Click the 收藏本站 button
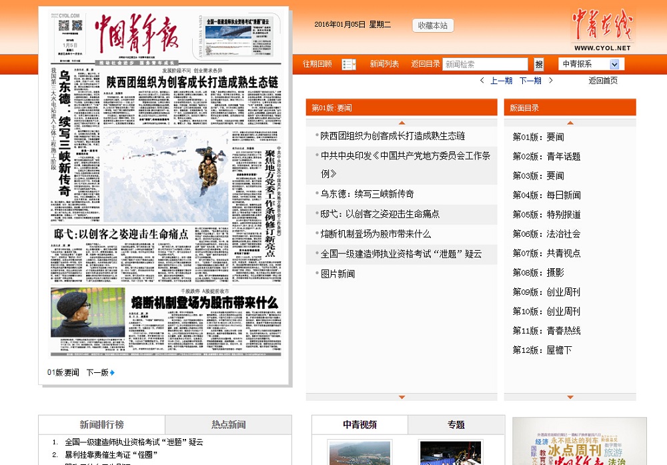The height and width of the screenshot is (465, 667). (x=433, y=25)
